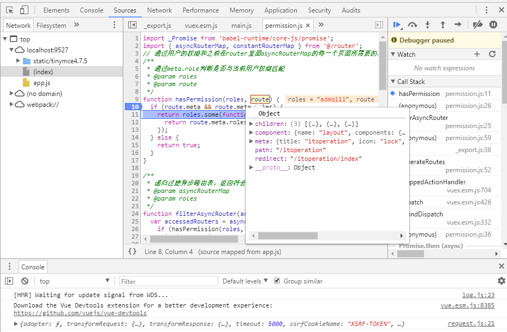Expand the children property in the Object popup
The width and height of the screenshot is (507, 332).
coord(251,123)
